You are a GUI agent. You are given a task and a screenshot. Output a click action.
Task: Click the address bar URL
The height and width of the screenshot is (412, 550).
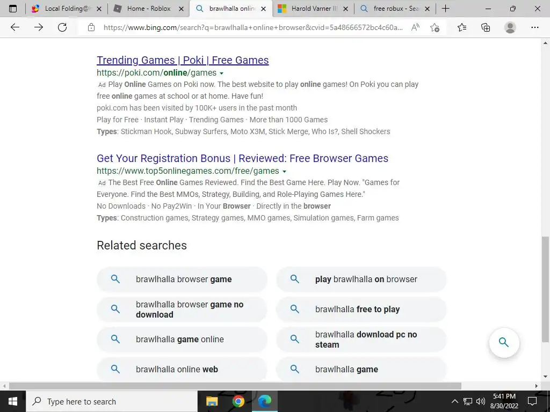(254, 27)
